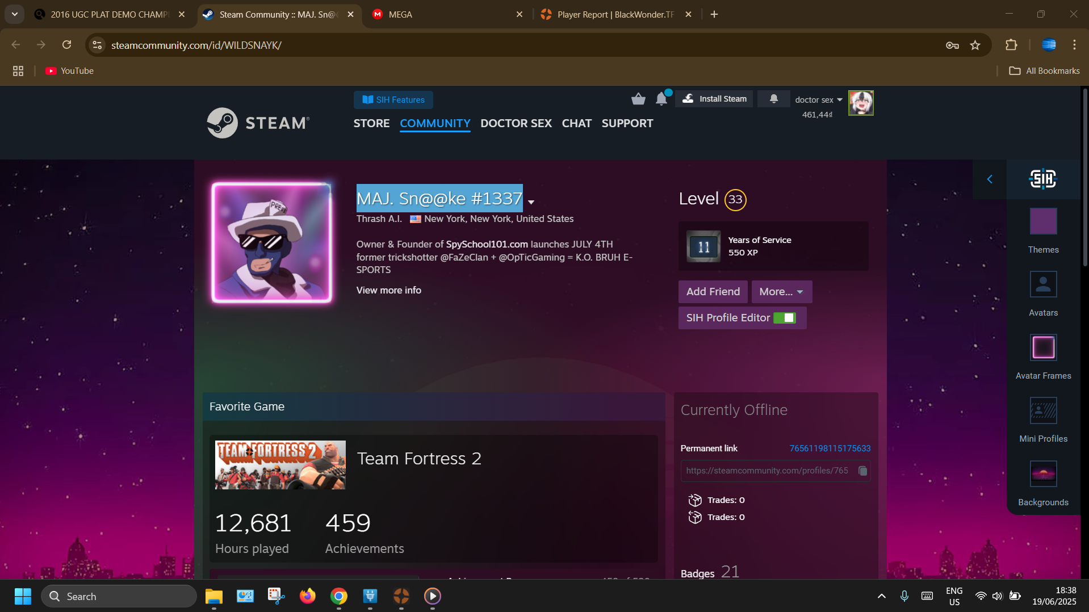
Task: Open the SIH Themes icon
Action: (x=1043, y=221)
